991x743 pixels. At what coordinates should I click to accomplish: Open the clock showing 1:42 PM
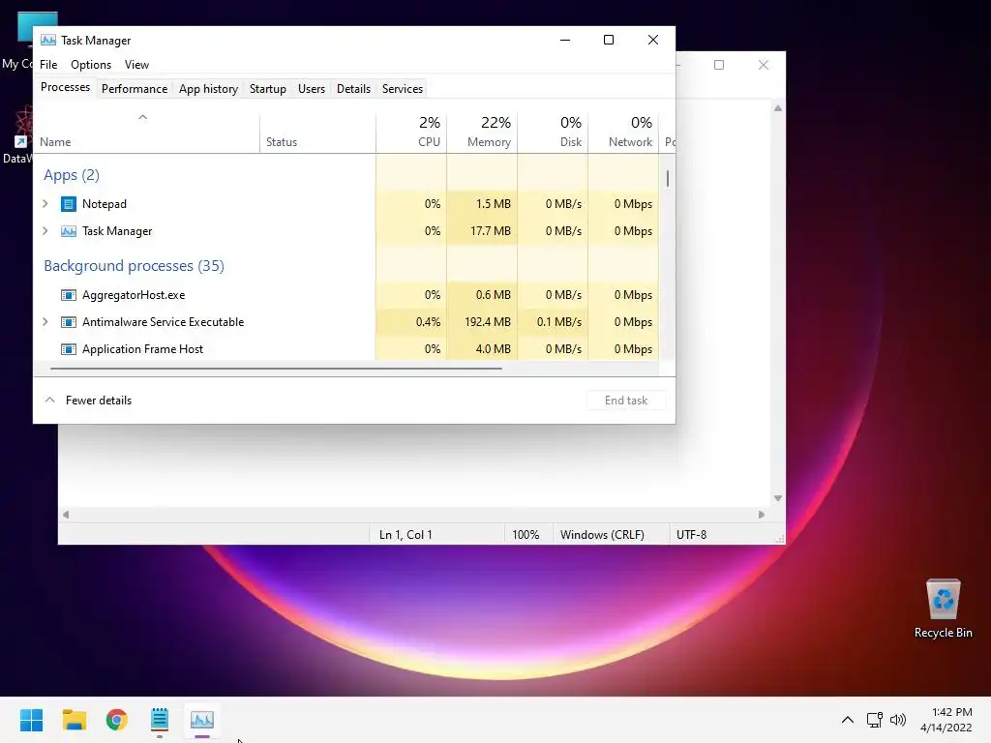[x=946, y=720]
